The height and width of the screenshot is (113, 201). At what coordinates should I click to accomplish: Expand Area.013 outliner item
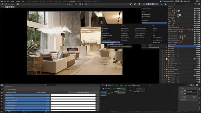tap(167, 51)
